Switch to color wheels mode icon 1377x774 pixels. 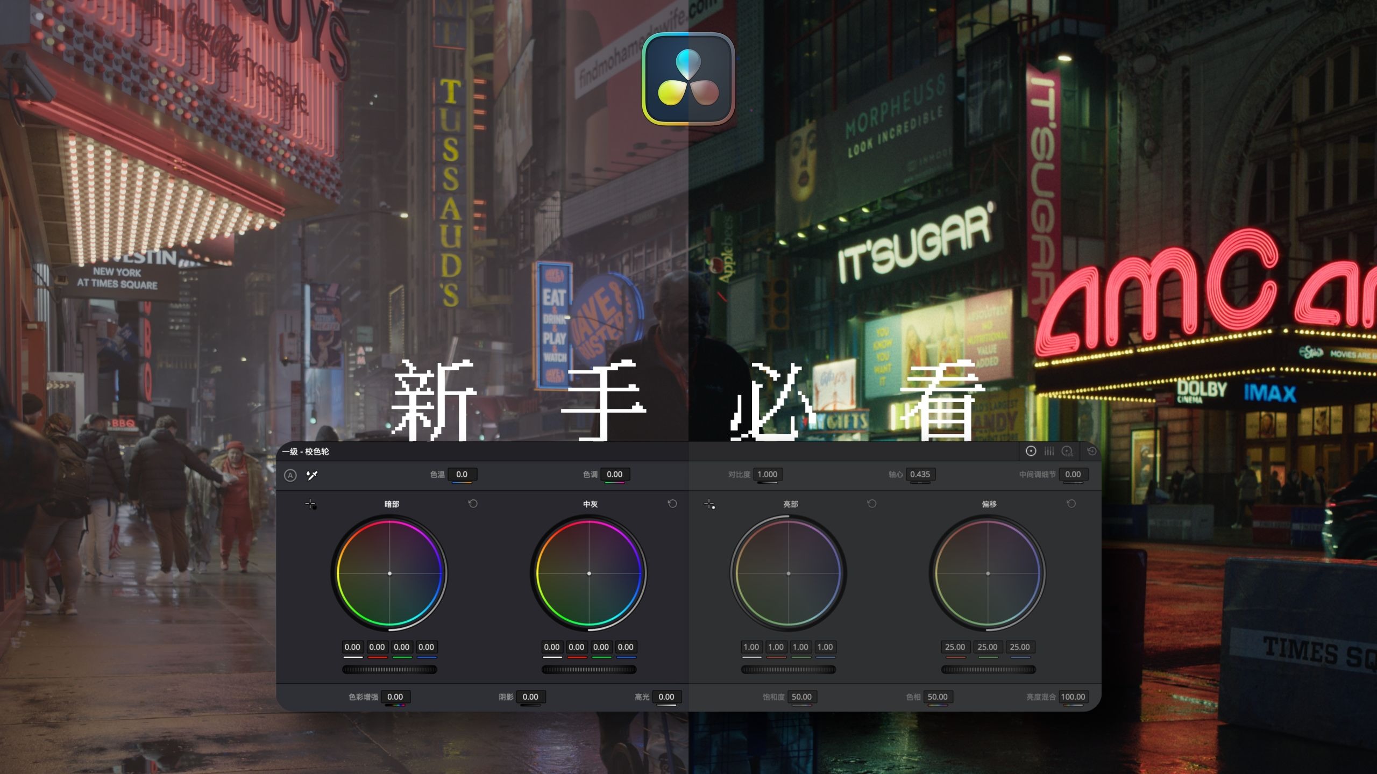pyautogui.click(x=1031, y=451)
